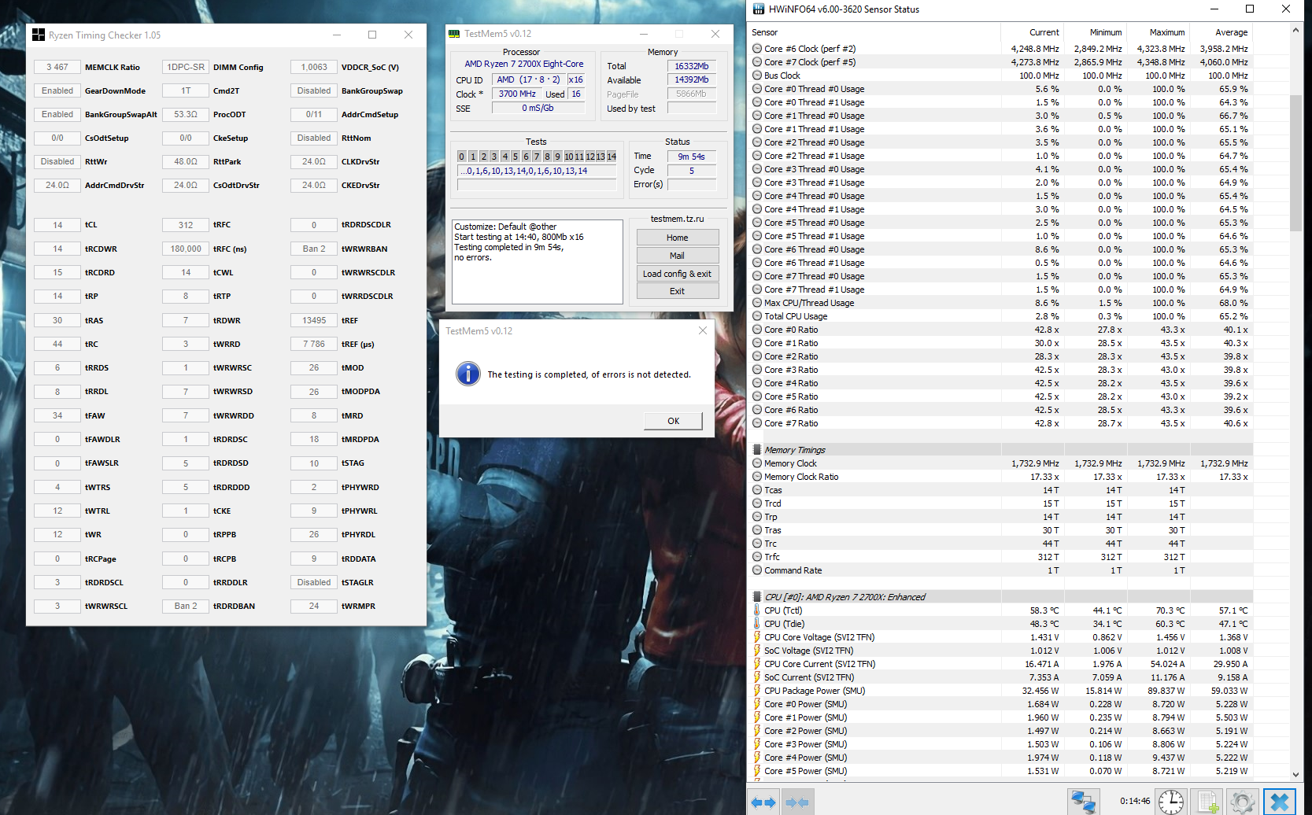
Task: Click the circle icon beside Total CPU Usage
Action: point(757,316)
